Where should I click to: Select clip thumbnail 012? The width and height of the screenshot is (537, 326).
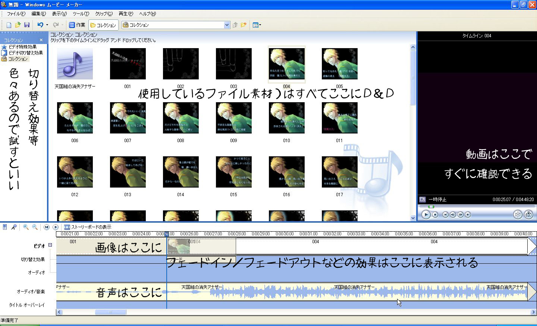75,172
